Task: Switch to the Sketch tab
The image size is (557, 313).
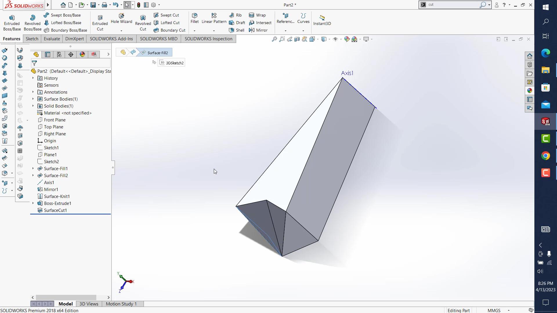Action: pos(32,39)
